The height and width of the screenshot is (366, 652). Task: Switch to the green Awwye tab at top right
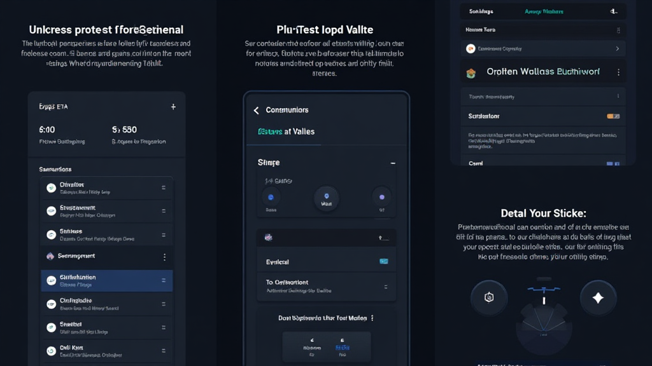[544, 11]
